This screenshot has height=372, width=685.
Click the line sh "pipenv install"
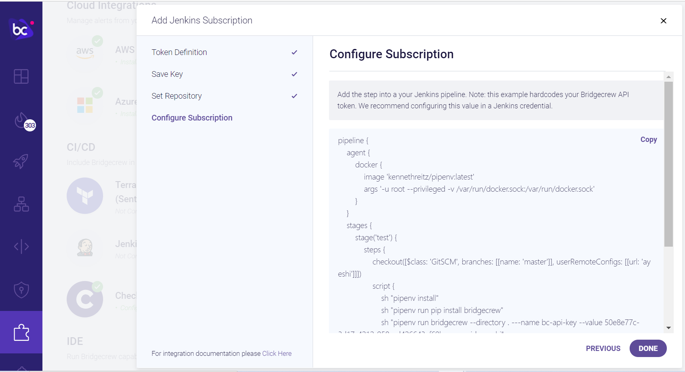(x=409, y=298)
